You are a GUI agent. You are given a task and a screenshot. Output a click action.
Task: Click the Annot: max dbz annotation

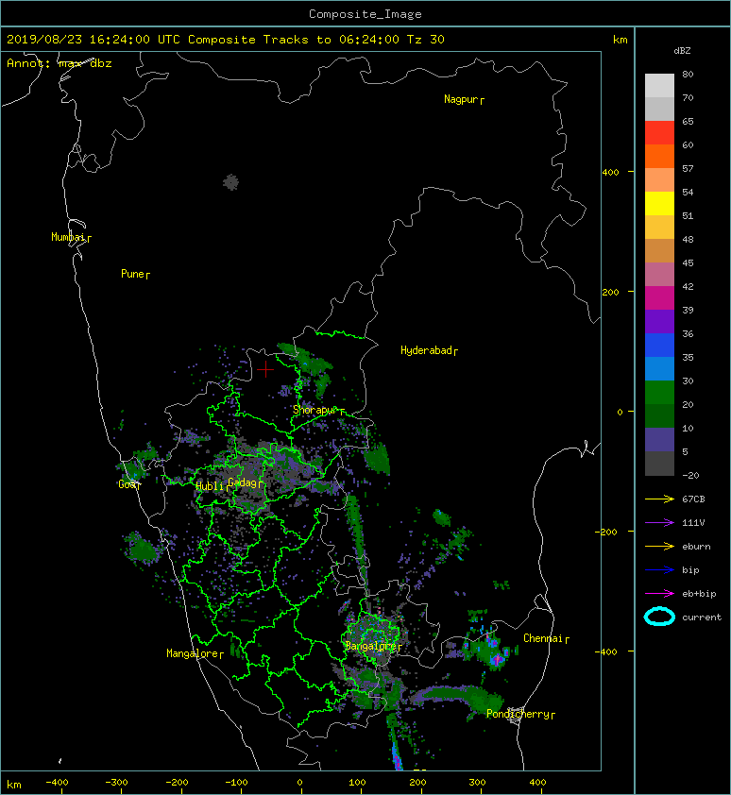point(59,63)
